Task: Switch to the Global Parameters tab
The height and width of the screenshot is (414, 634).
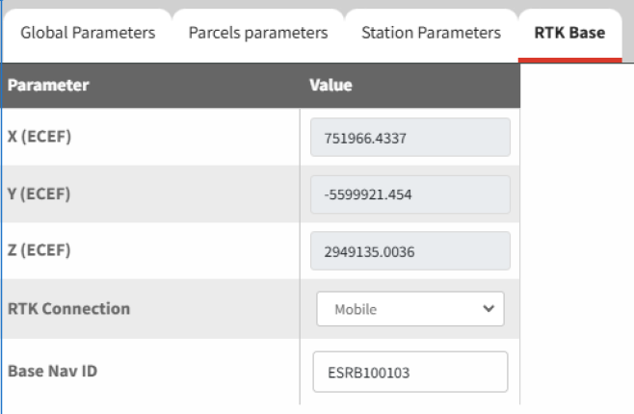Action: (x=88, y=33)
